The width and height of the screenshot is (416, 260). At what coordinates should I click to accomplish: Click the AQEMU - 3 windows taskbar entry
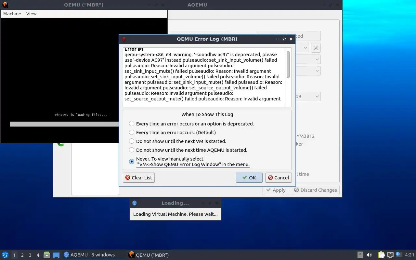coord(93,255)
